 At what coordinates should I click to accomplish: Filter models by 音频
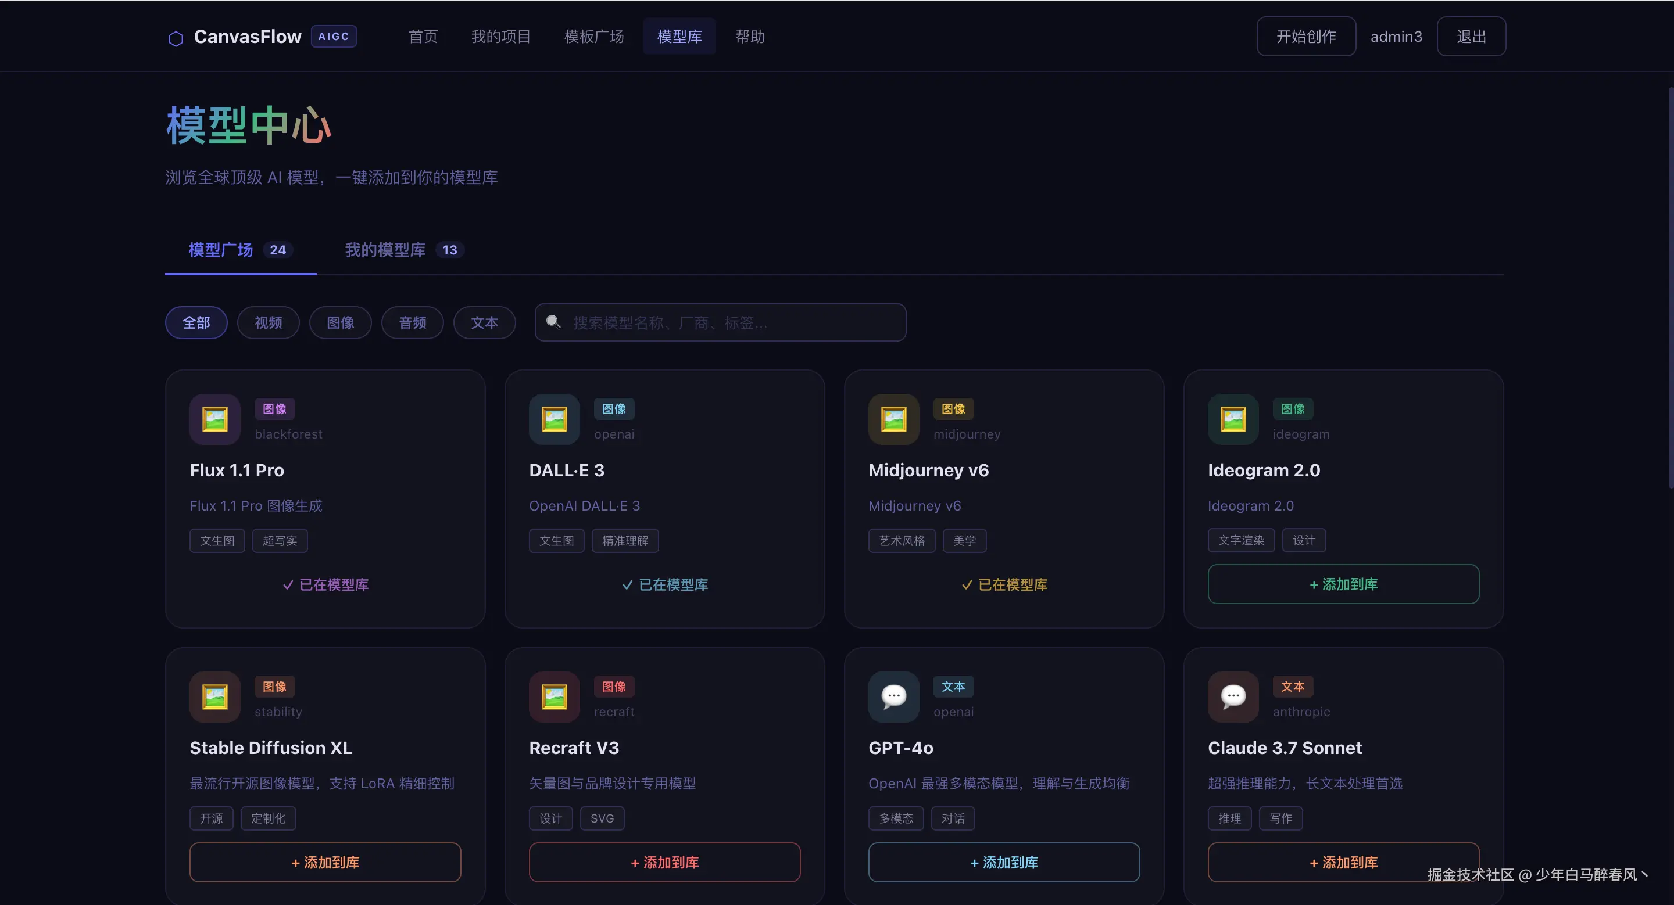tap(413, 322)
